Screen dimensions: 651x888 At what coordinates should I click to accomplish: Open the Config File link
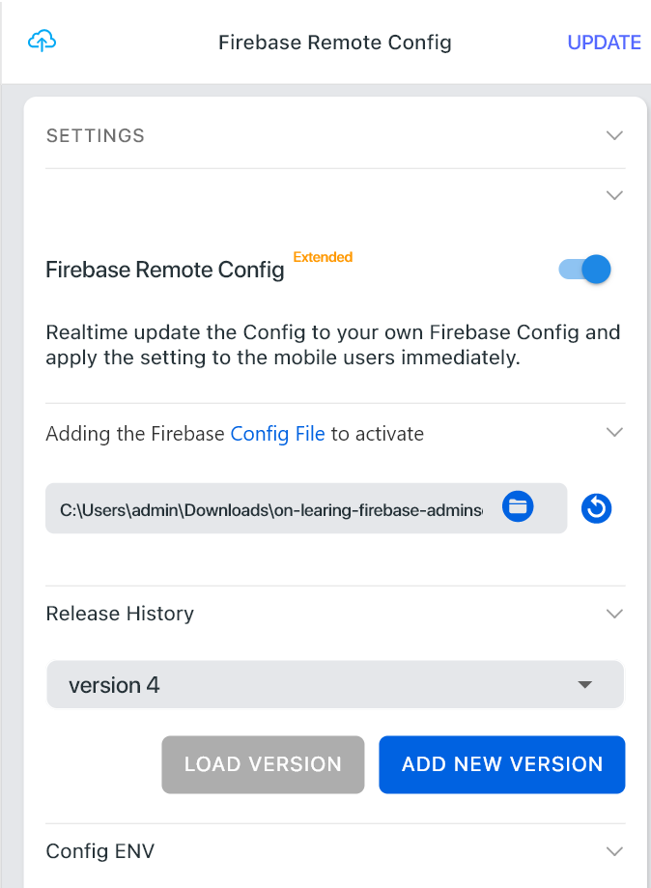pos(277,434)
